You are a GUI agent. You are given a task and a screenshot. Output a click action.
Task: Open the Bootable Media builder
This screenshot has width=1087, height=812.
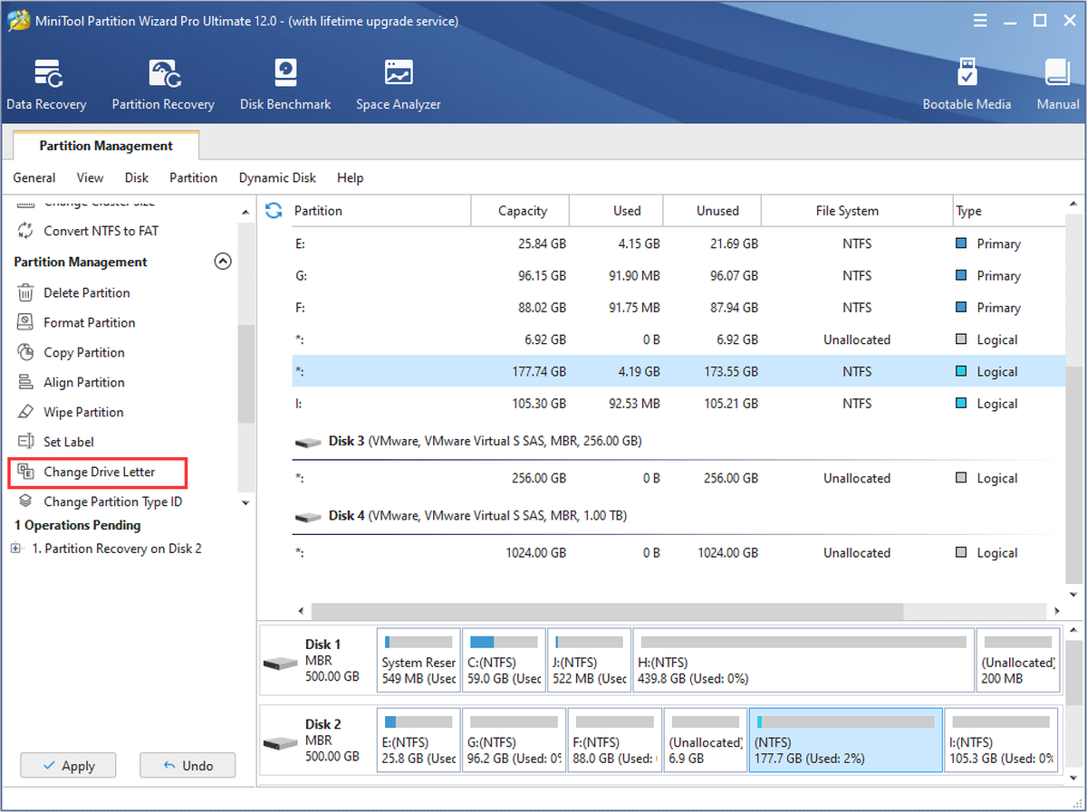(967, 85)
